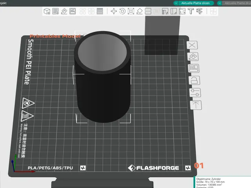Toggle the plate lock icon

195,80
